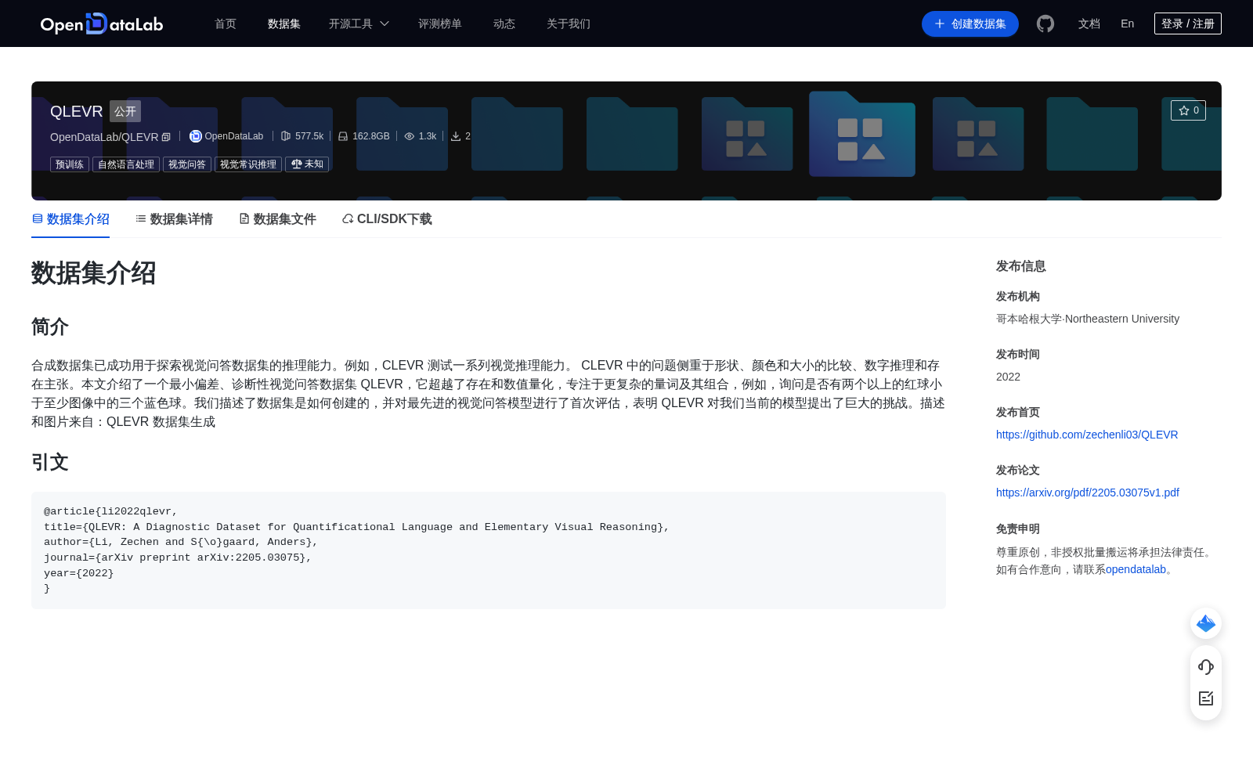1253x783 pixels.
Task: Open the customer support headset icon
Action: (1206, 667)
